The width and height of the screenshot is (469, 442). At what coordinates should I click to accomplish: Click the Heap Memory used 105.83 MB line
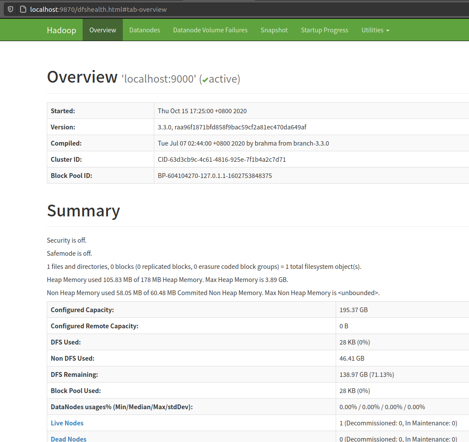(x=167, y=280)
